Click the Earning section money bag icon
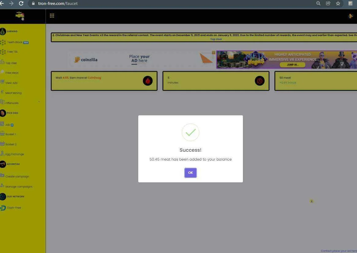This screenshot has width=357, height=253. click(x=3, y=32)
